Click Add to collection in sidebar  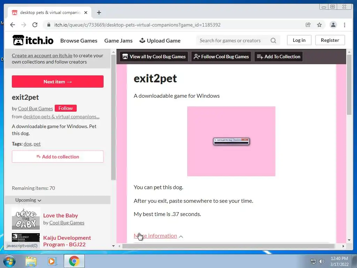pos(58,157)
